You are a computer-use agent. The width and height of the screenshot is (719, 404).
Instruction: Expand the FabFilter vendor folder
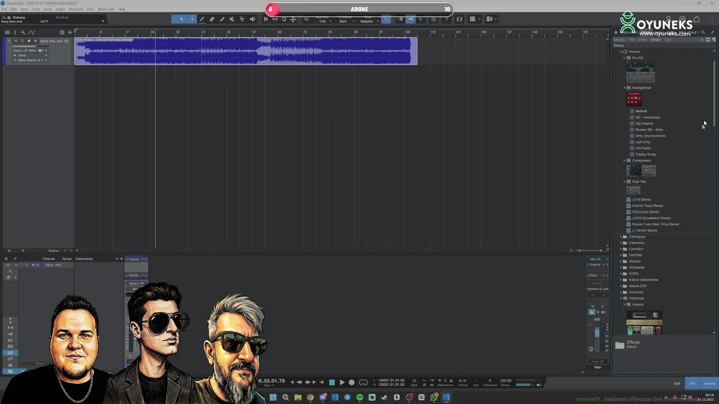[621, 255]
